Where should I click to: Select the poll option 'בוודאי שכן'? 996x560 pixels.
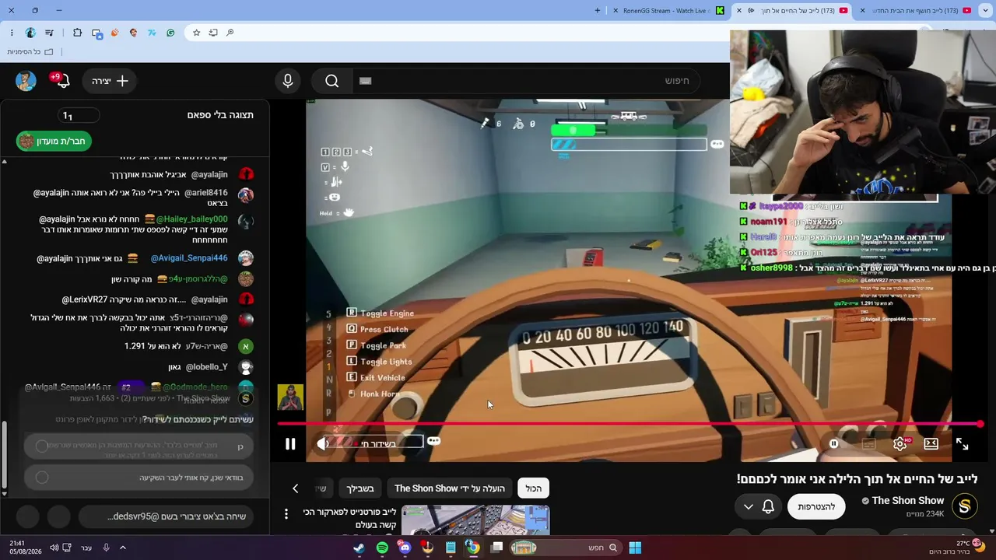138,478
